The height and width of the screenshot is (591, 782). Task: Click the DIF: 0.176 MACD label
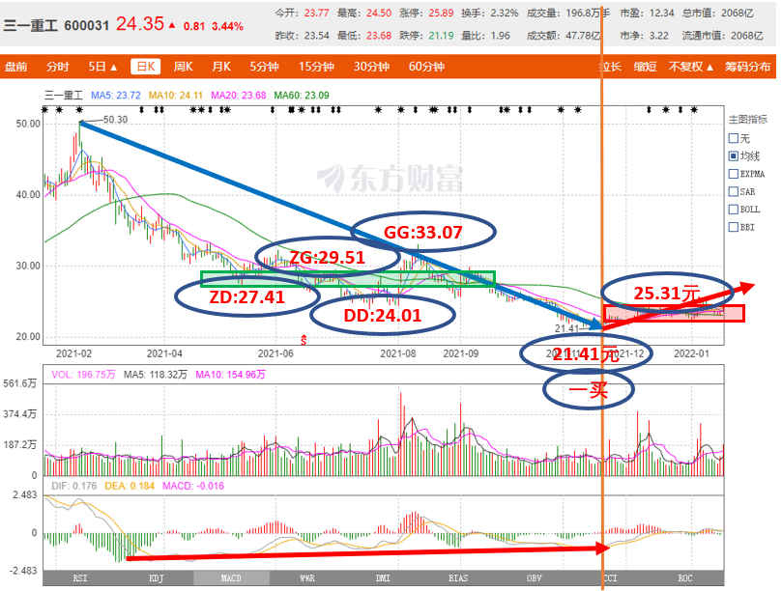click(x=73, y=486)
